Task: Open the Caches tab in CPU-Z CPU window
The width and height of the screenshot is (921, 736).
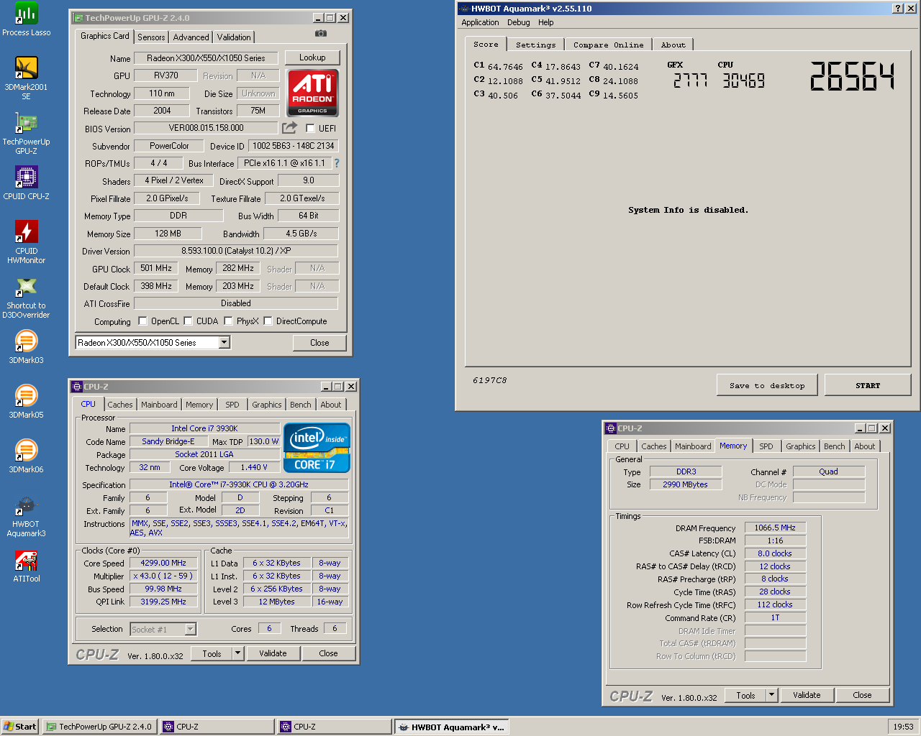Action: coord(120,405)
